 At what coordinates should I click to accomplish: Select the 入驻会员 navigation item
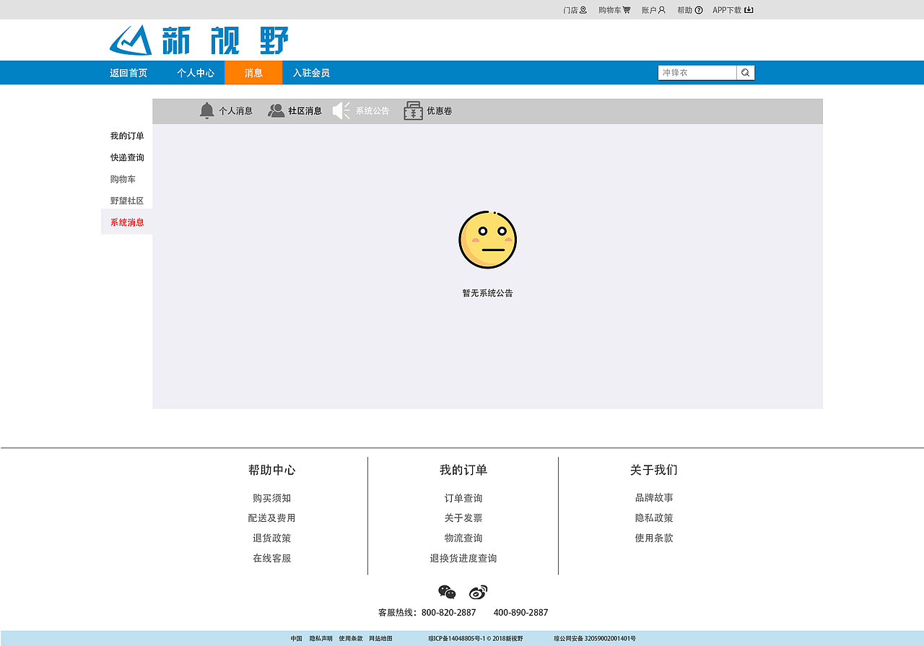pyautogui.click(x=310, y=72)
